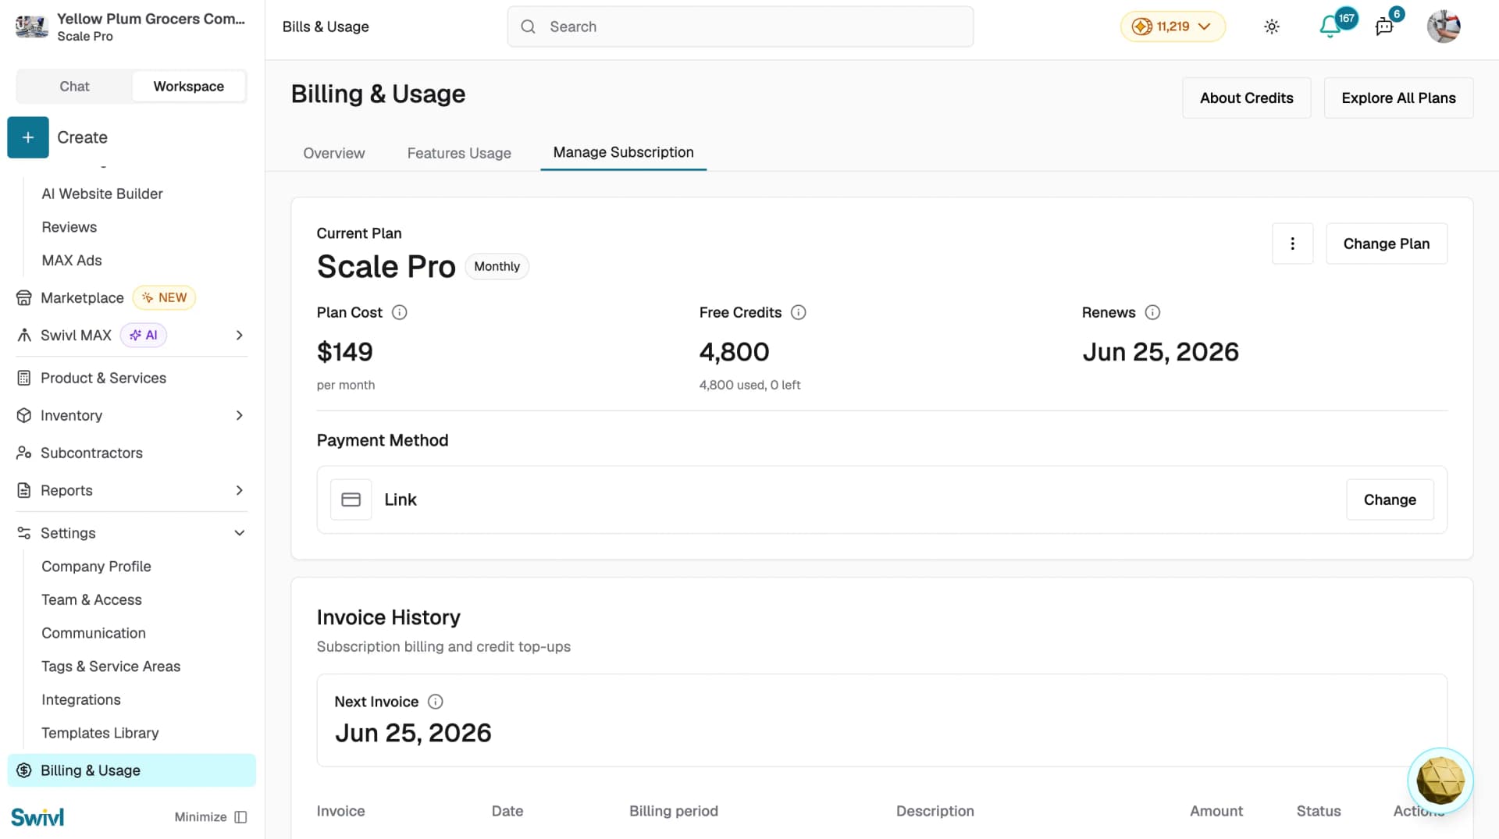Click the '4,800 used, 0 left' text
The height and width of the screenshot is (839, 1499).
[x=749, y=385]
